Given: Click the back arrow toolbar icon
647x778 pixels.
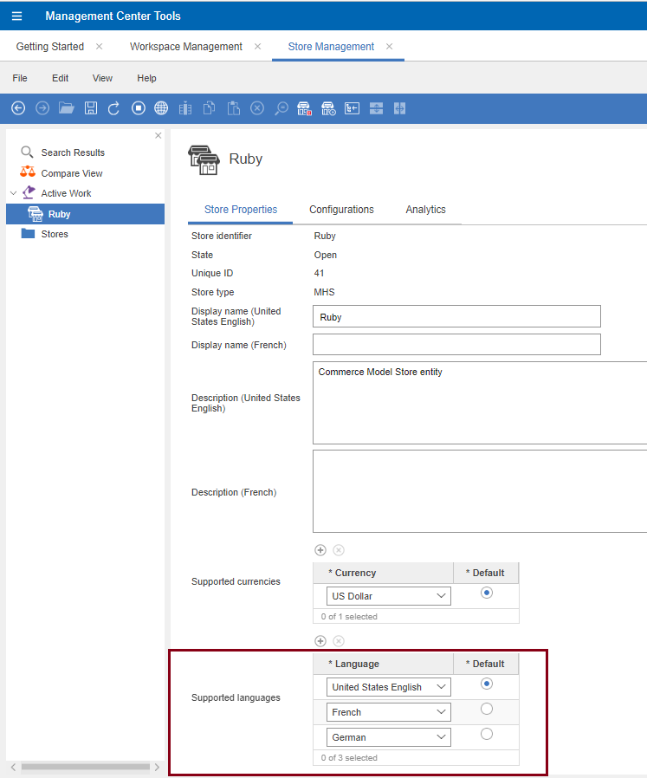Looking at the screenshot, I should [x=18, y=108].
